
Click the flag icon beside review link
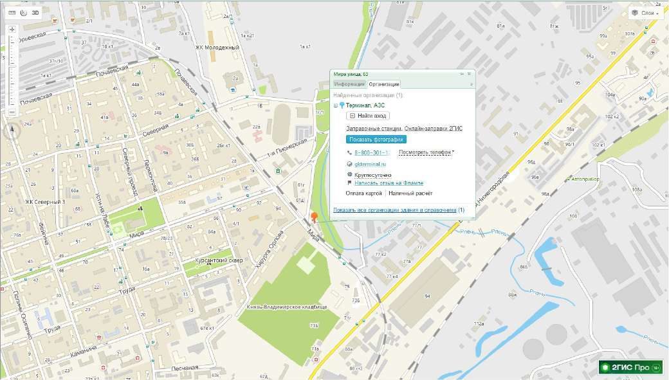349,183
